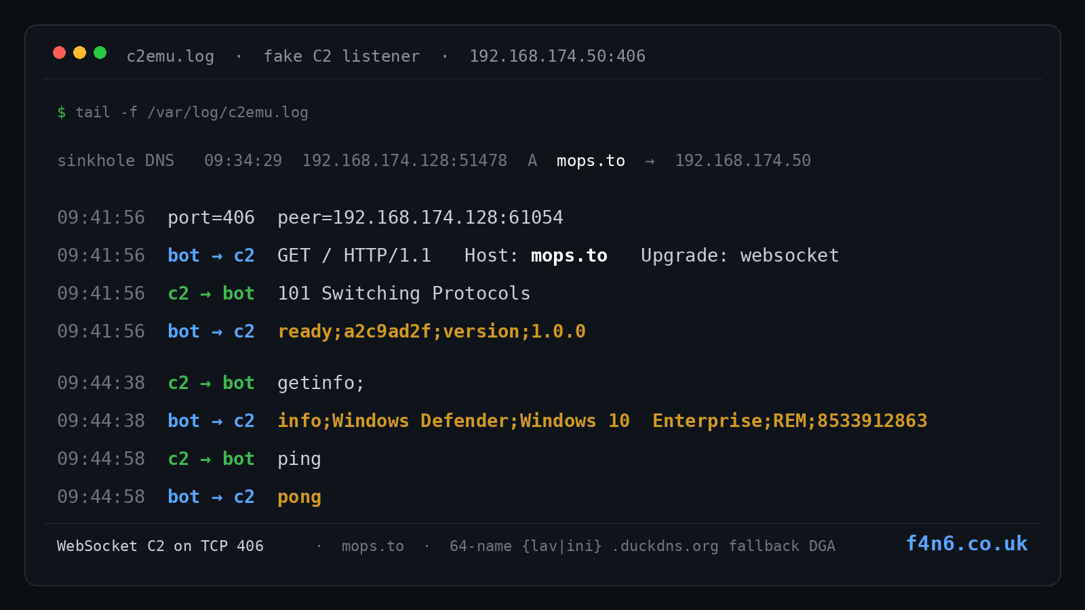The width and height of the screenshot is (1085, 610).
Task: Click the 'port=406' value
Action: (212, 218)
